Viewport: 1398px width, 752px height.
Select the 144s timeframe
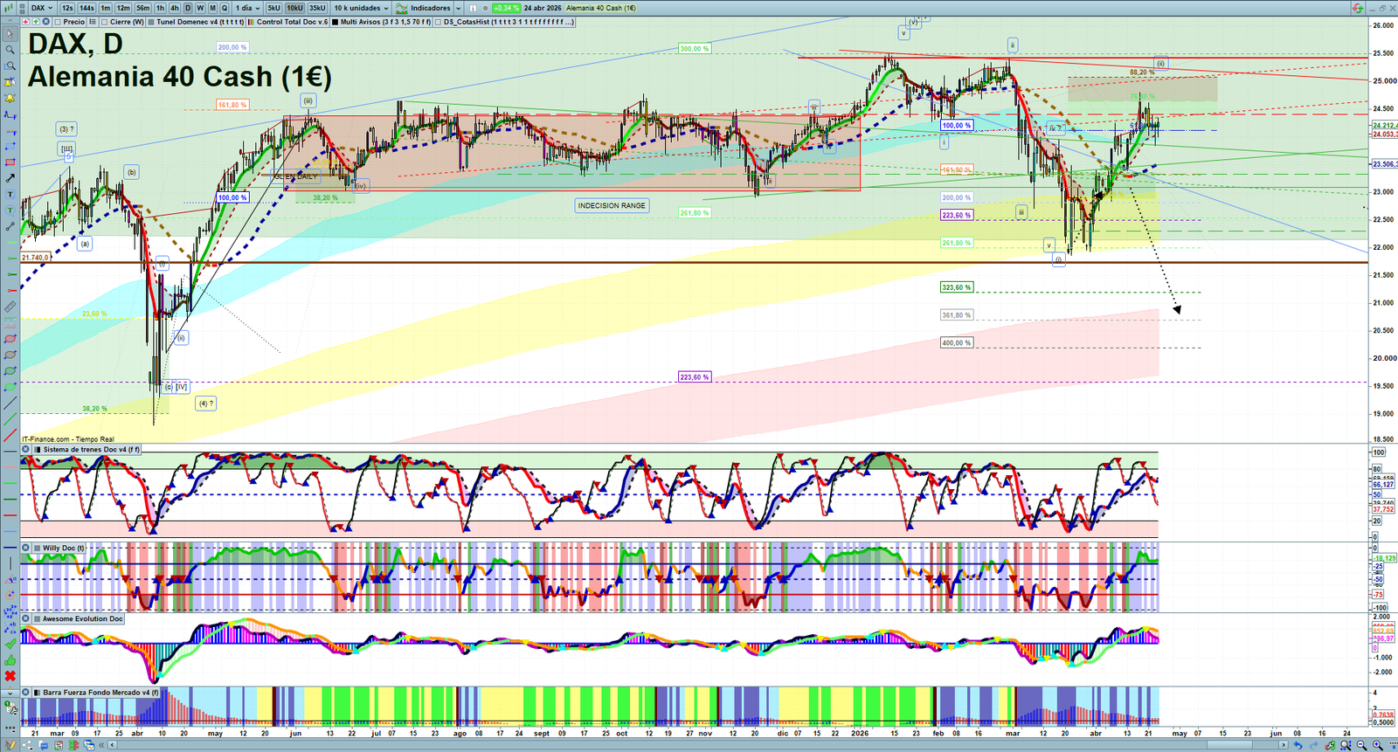click(x=87, y=8)
